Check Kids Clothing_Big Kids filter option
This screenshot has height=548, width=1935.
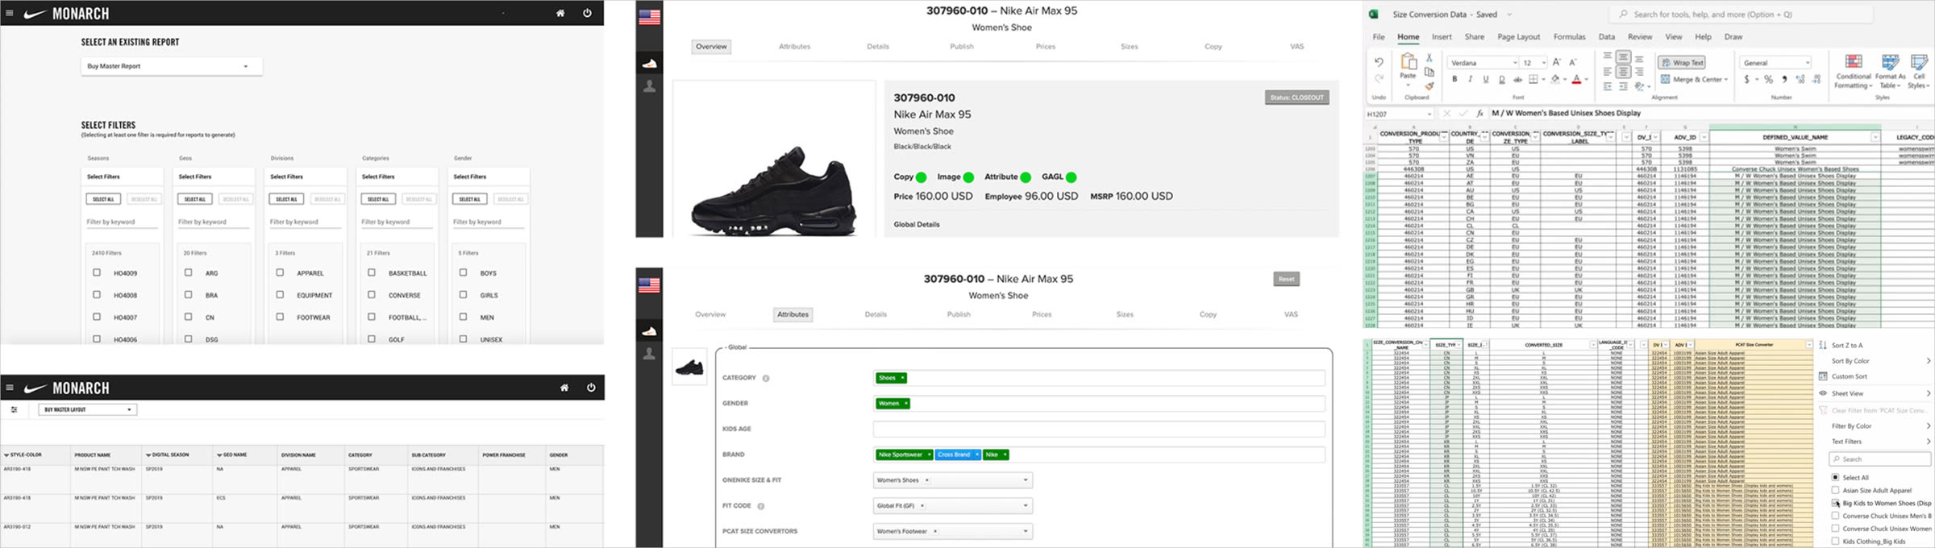(x=1835, y=541)
